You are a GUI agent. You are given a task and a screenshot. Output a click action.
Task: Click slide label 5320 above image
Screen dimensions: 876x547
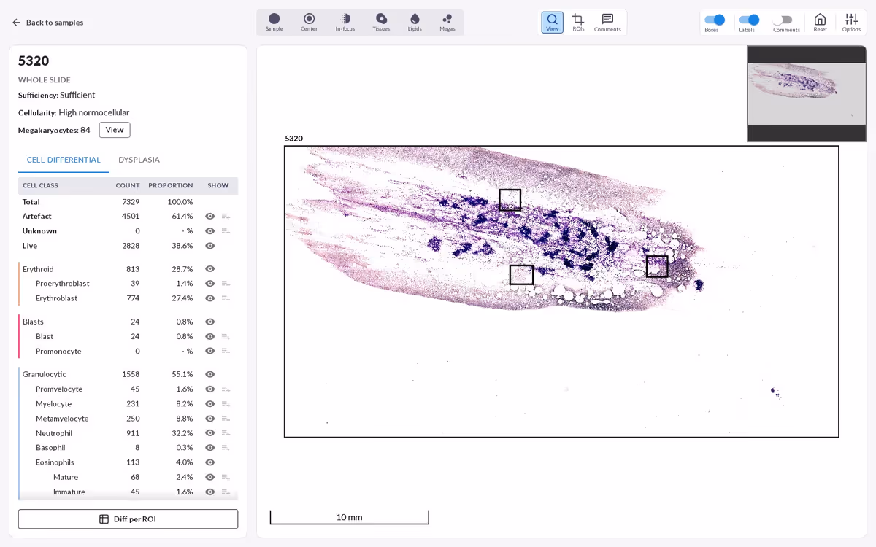pos(293,139)
